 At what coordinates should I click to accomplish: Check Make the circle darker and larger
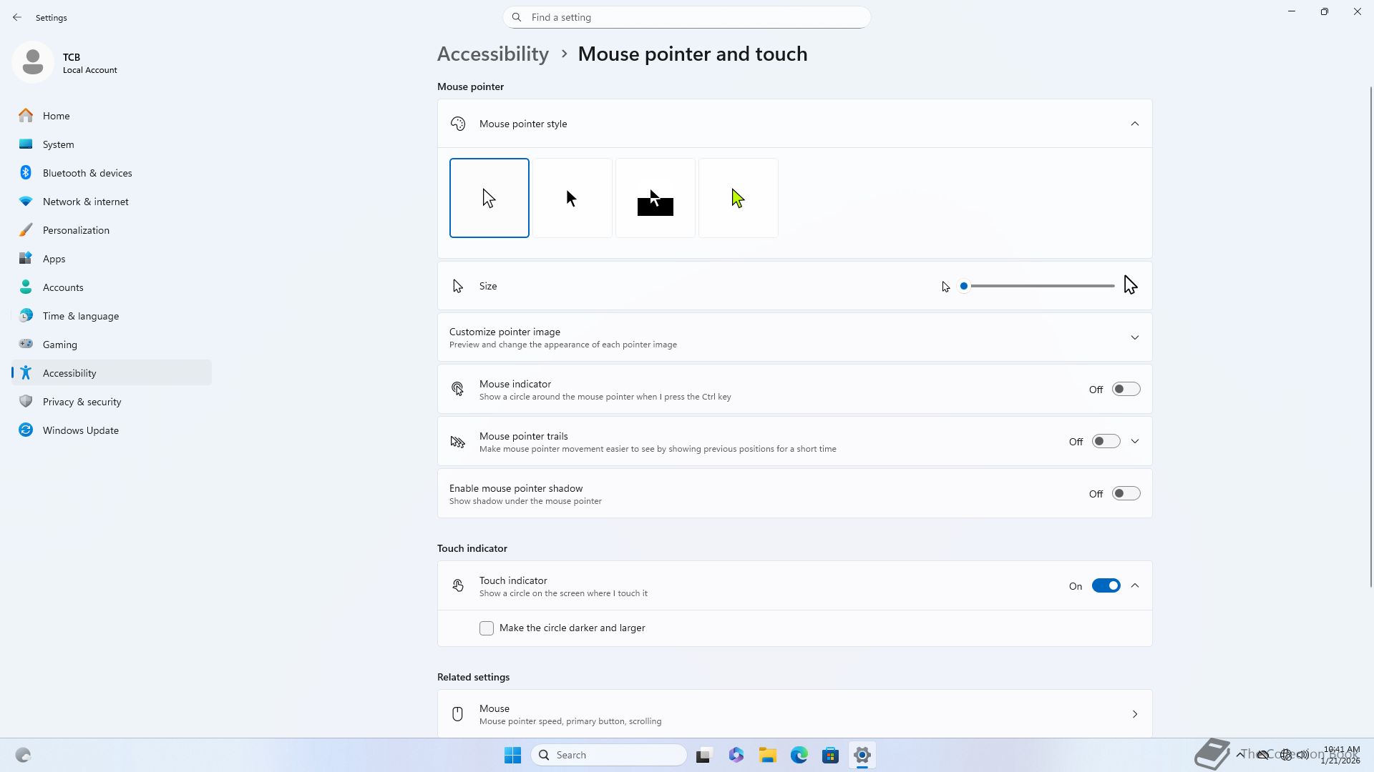tap(487, 628)
